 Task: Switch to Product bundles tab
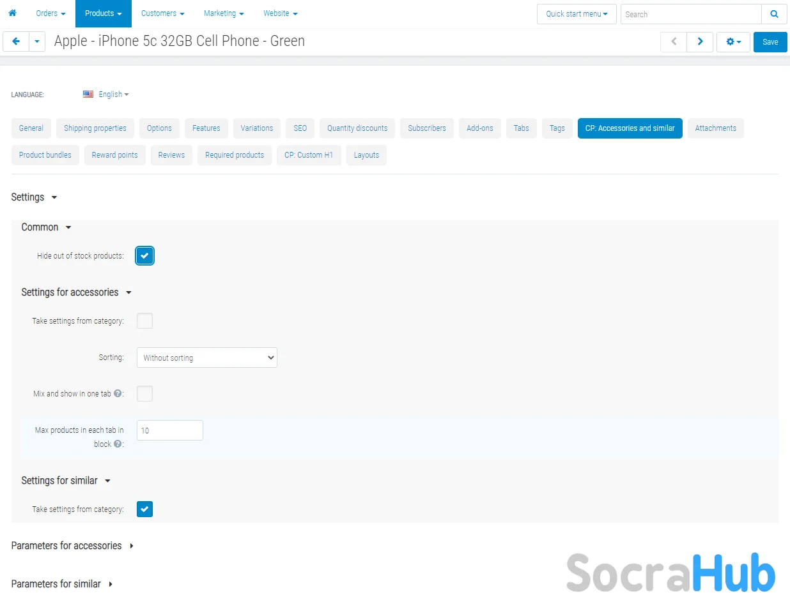click(x=45, y=155)
